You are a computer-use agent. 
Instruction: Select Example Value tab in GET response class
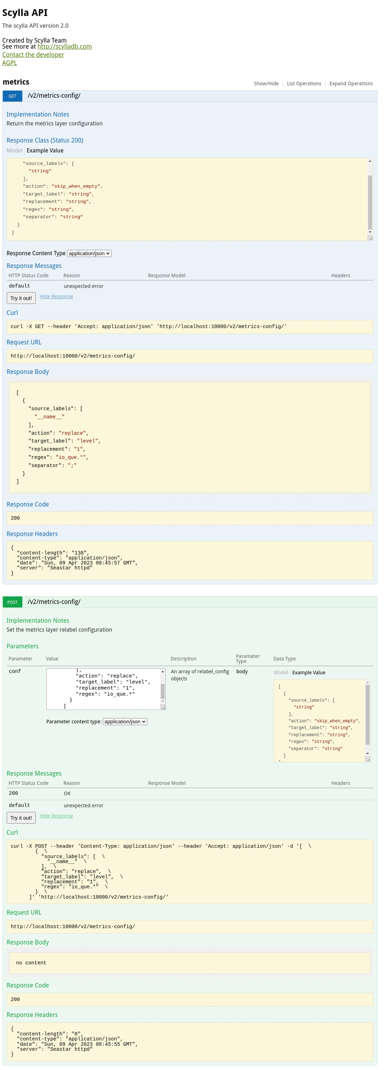click(45, 150)
